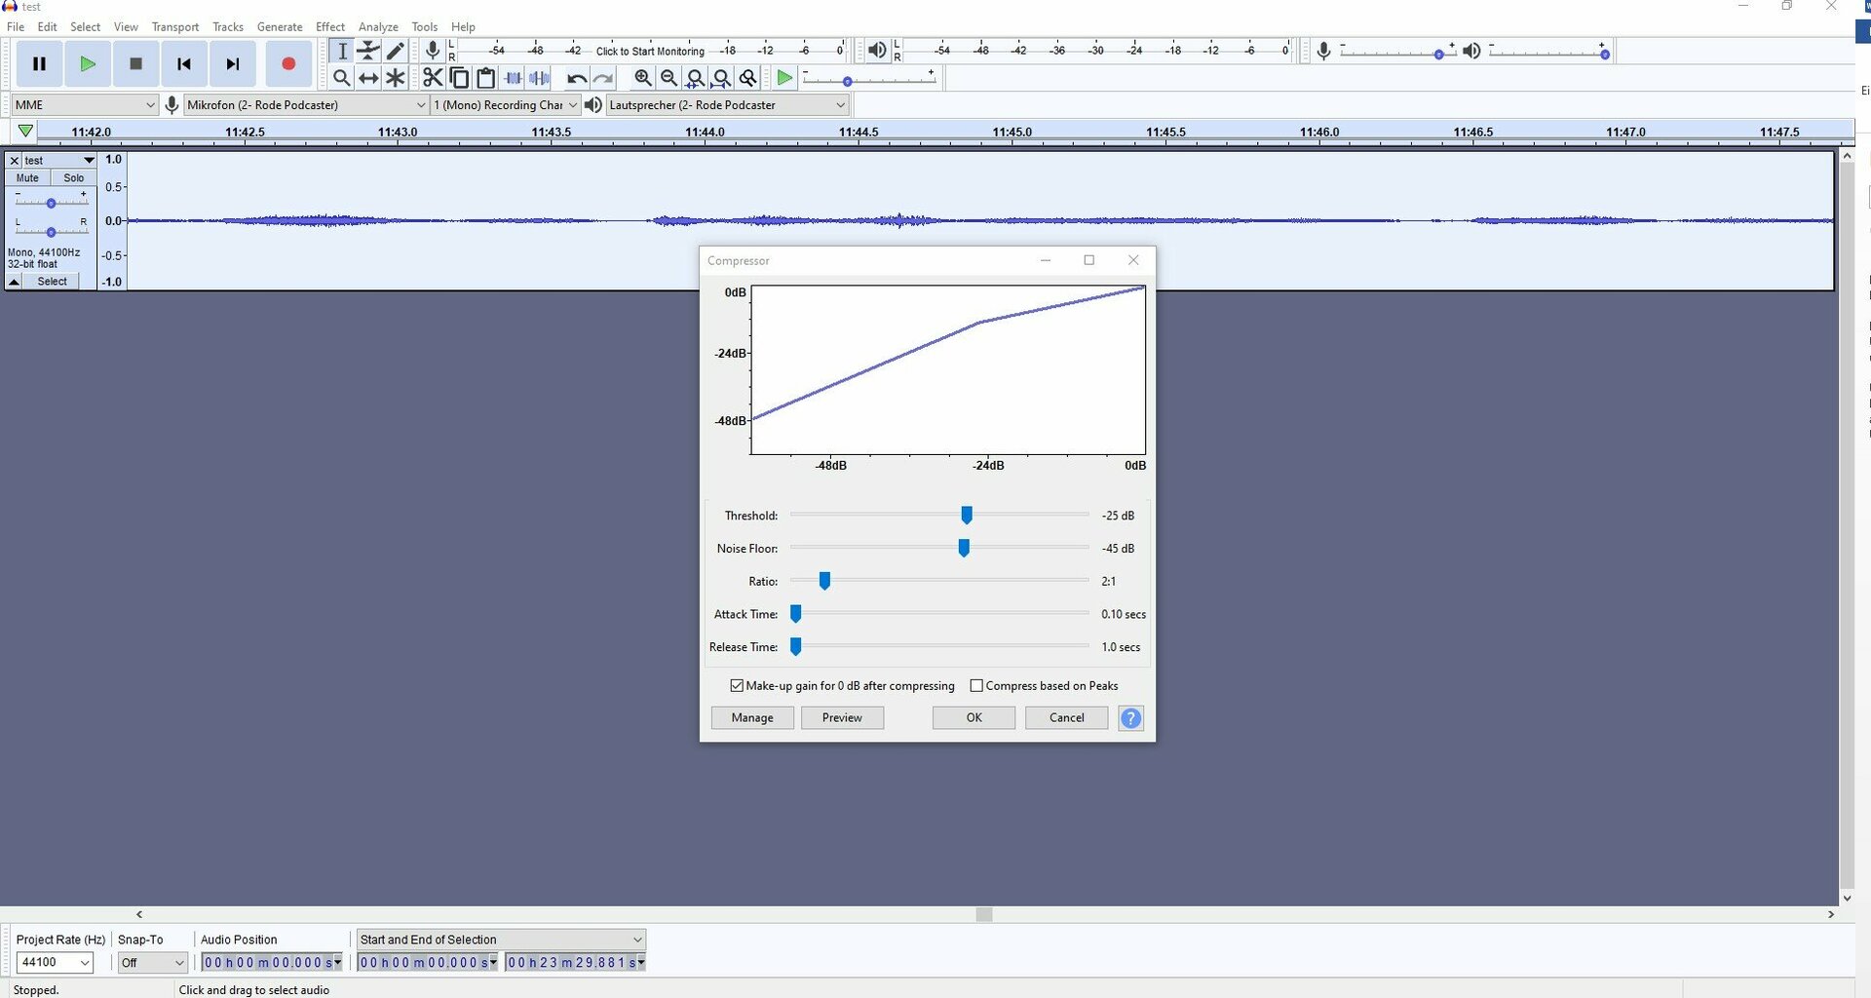
Task: Click the Cut scissors icon
Action: pyautogui.click(x=433, y=78)
